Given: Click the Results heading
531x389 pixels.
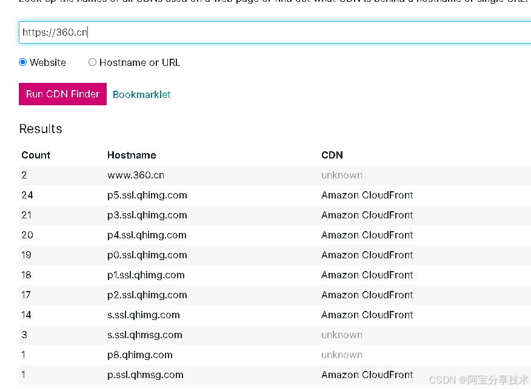Looking at the screenshot, I should pyautogui.click(x=41, y=129).
